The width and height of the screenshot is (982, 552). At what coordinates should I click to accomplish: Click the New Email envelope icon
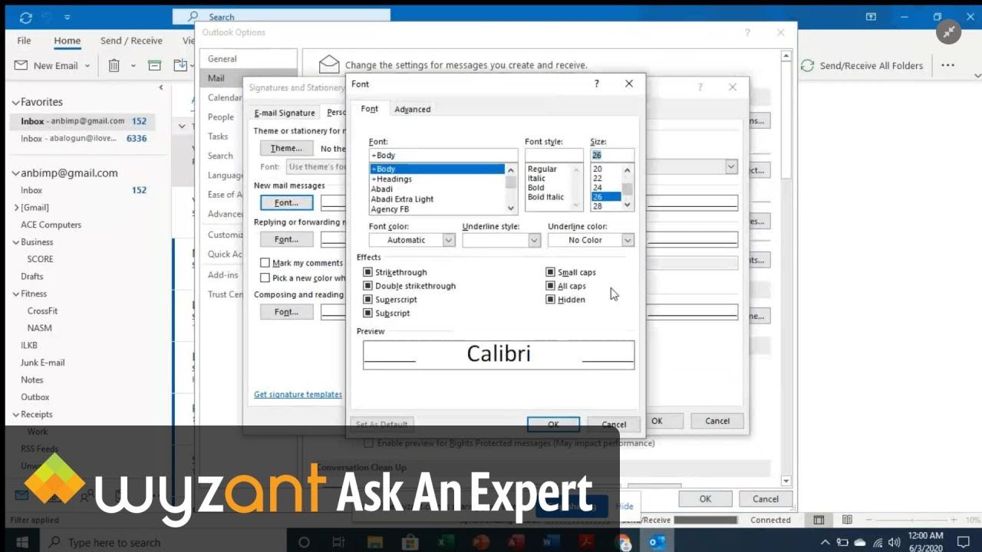(21, 65)
